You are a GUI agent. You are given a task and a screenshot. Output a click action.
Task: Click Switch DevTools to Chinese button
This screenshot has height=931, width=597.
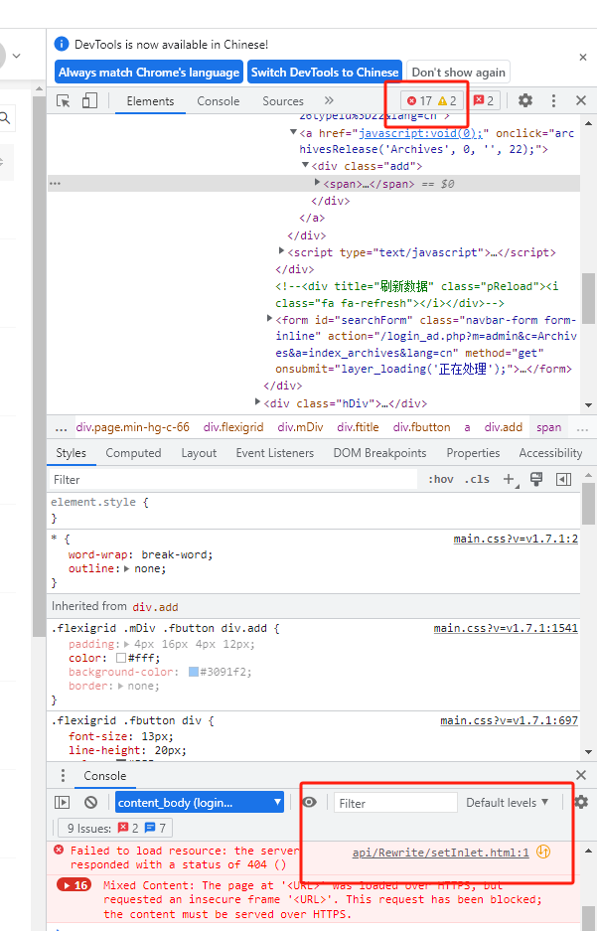tap(325, 73)
